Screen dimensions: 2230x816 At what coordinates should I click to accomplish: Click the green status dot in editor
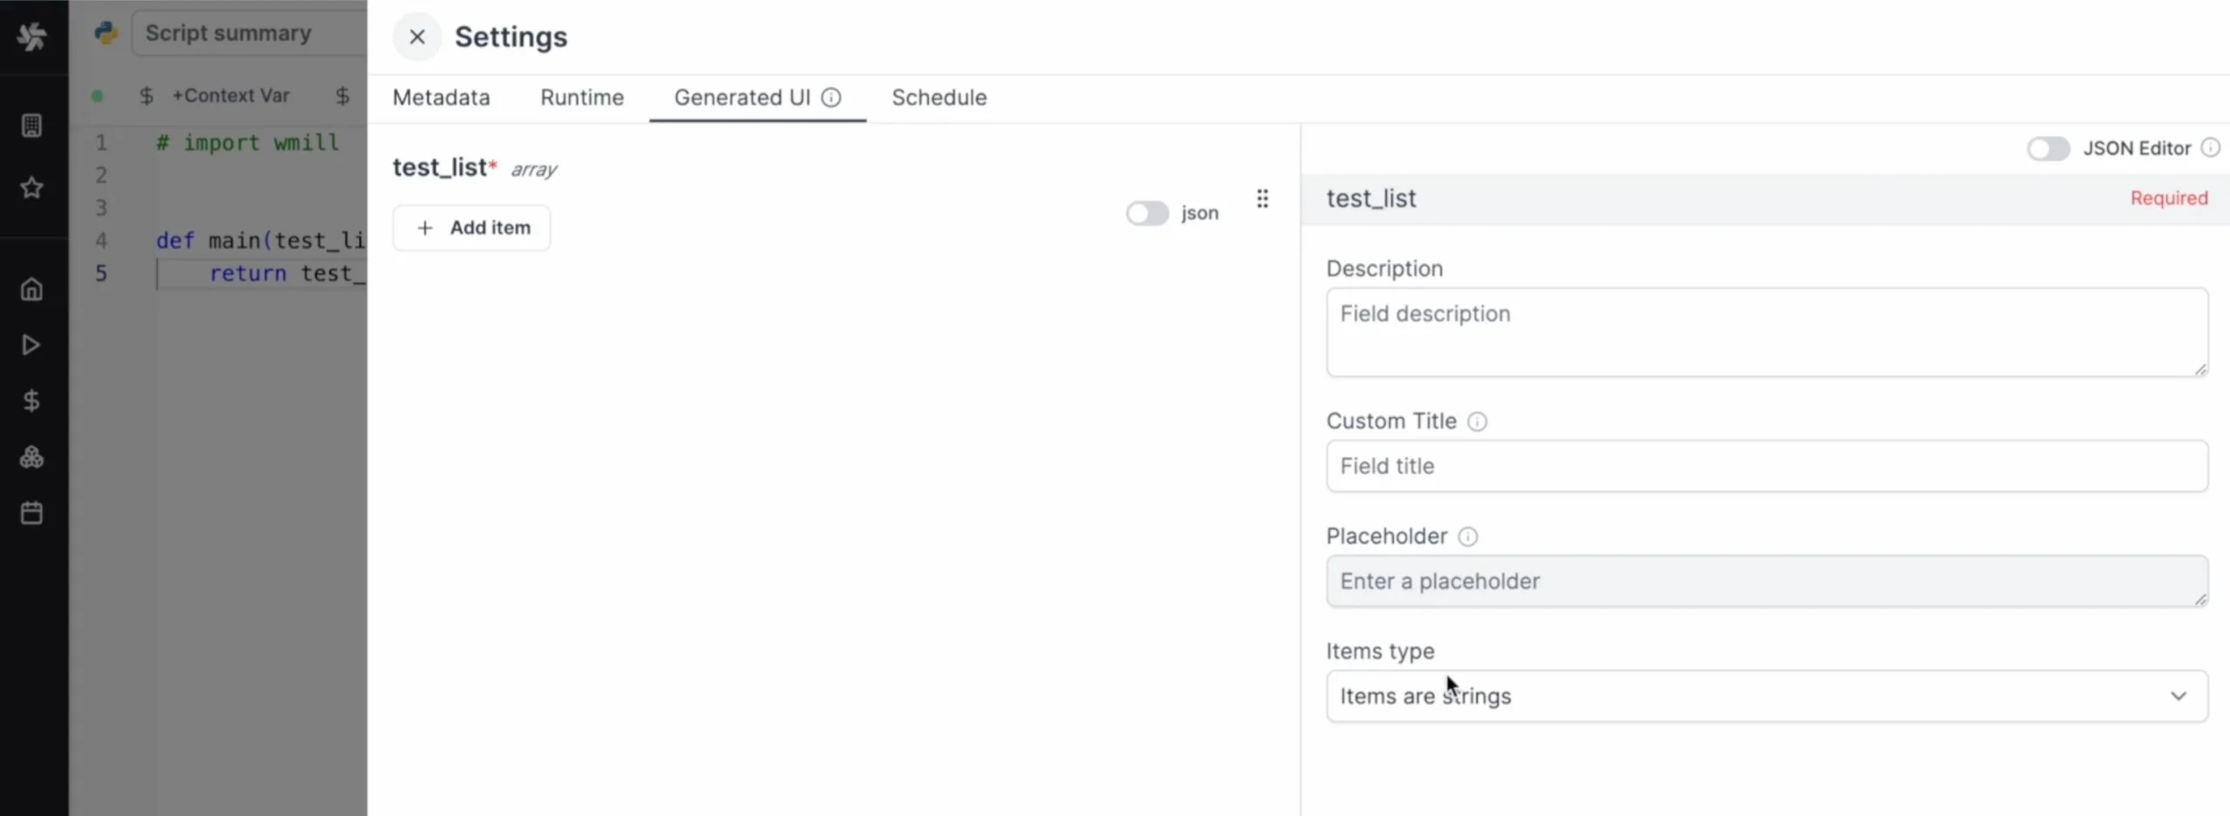pos(98,96)
